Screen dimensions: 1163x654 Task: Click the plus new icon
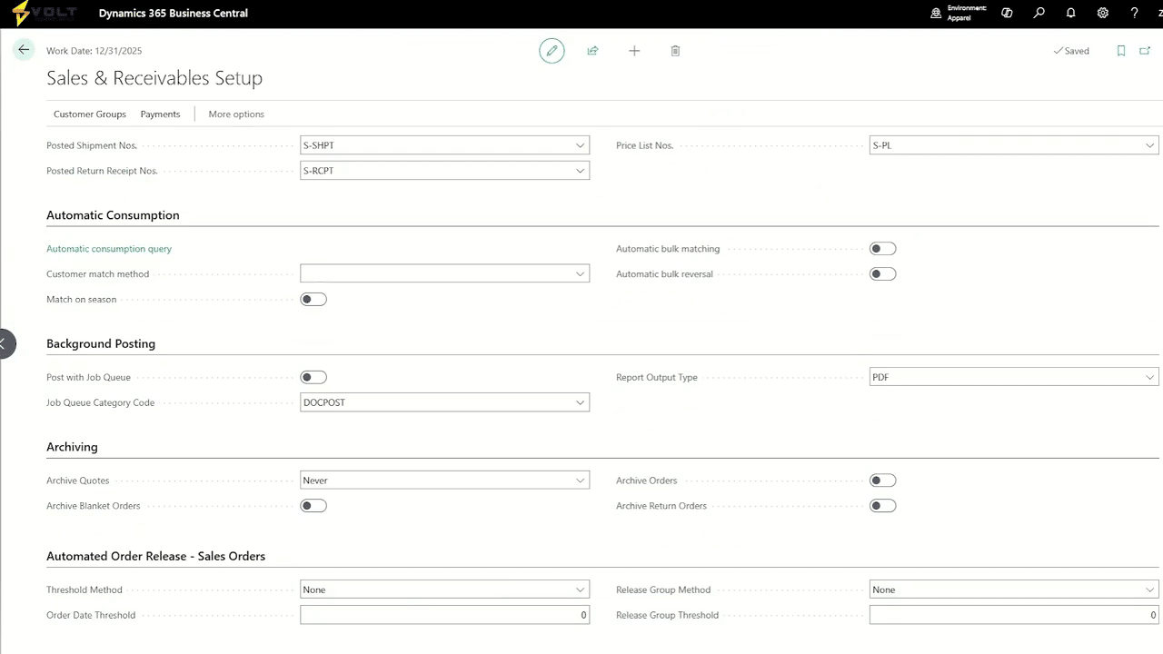pos(634,51)
